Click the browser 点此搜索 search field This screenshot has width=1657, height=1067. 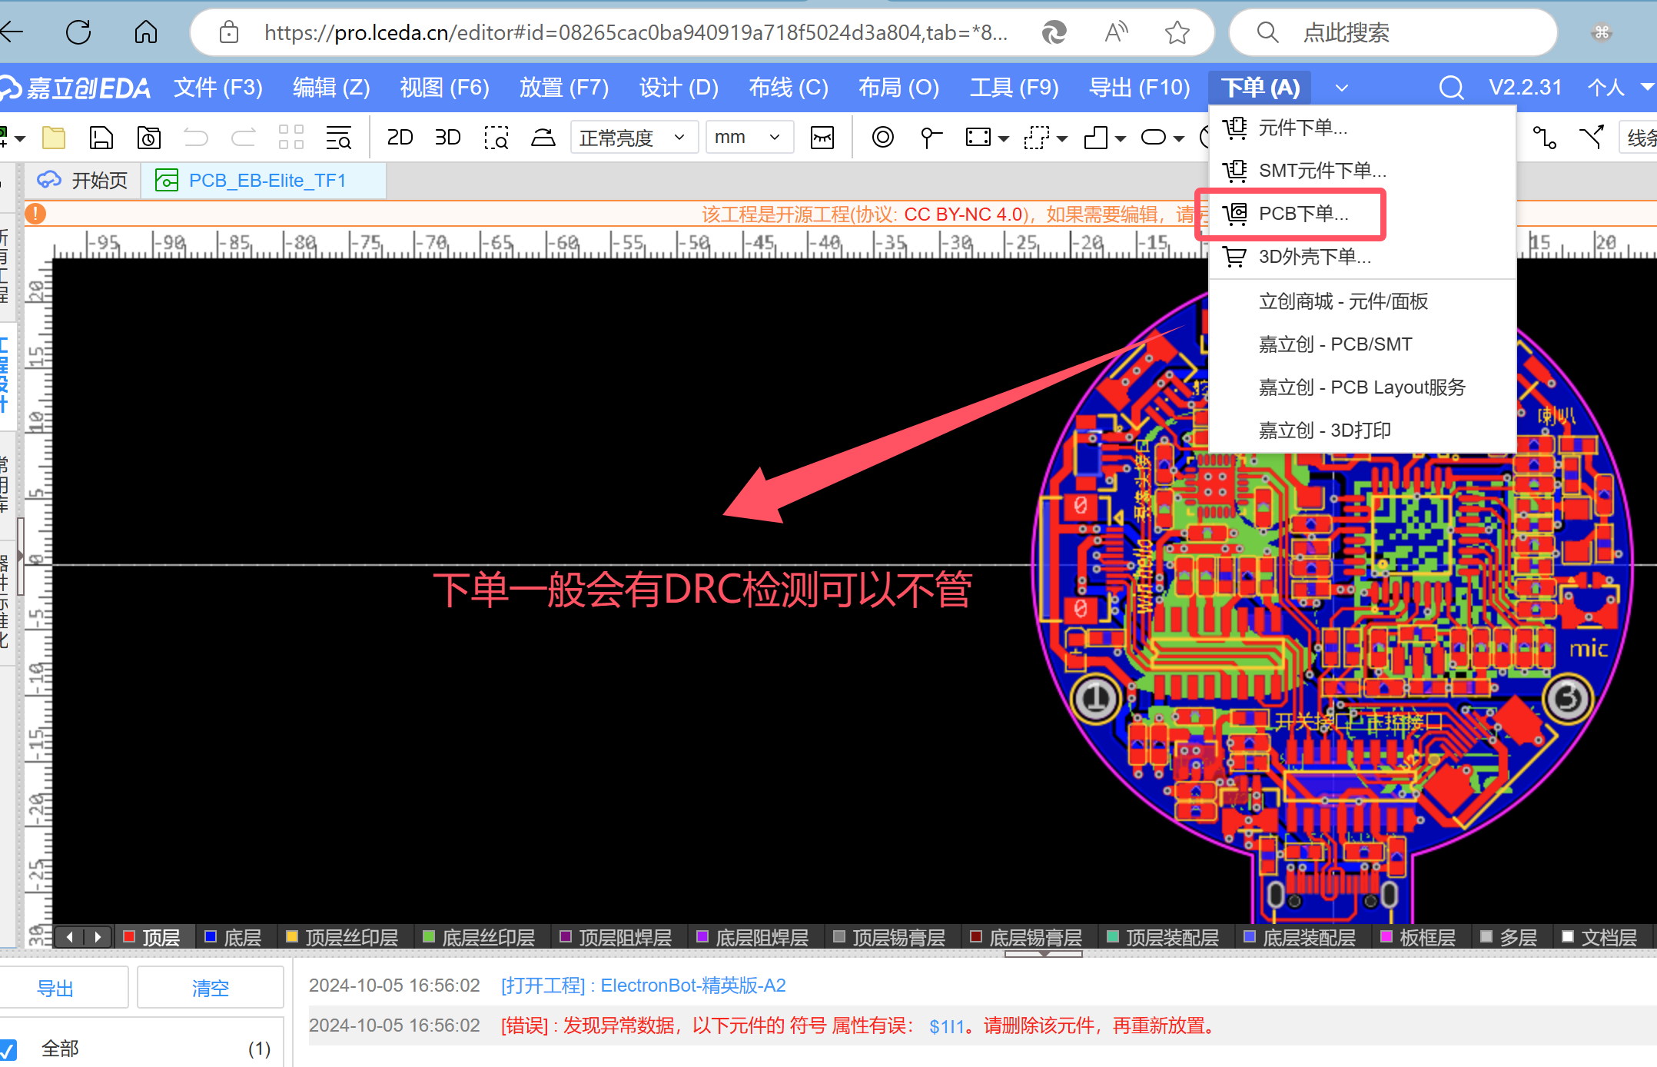click(1393, 32)
